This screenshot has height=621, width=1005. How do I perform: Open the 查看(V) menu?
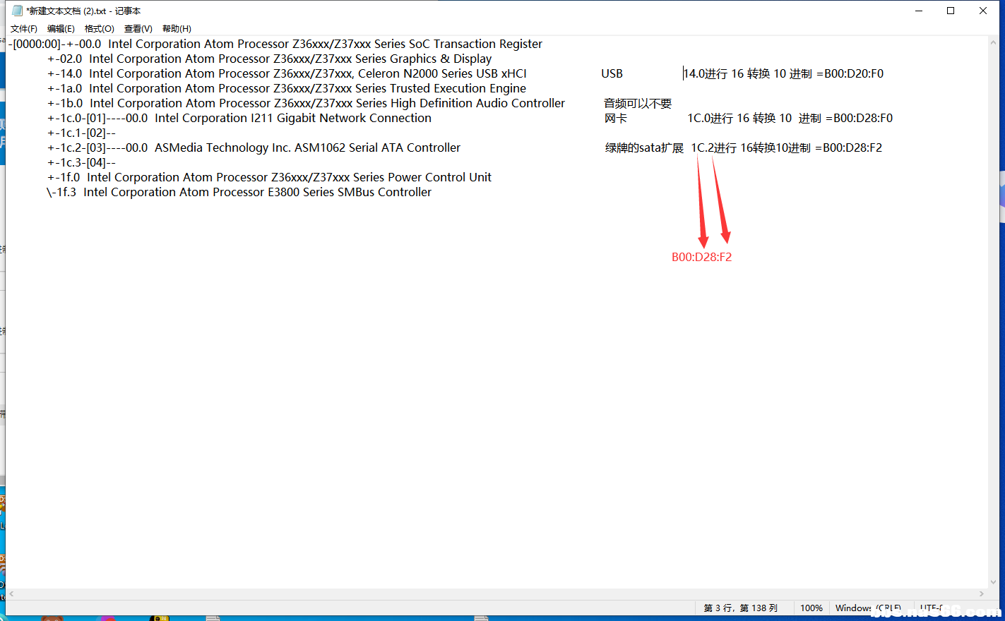pyautogui.click(x=138, y=29)
